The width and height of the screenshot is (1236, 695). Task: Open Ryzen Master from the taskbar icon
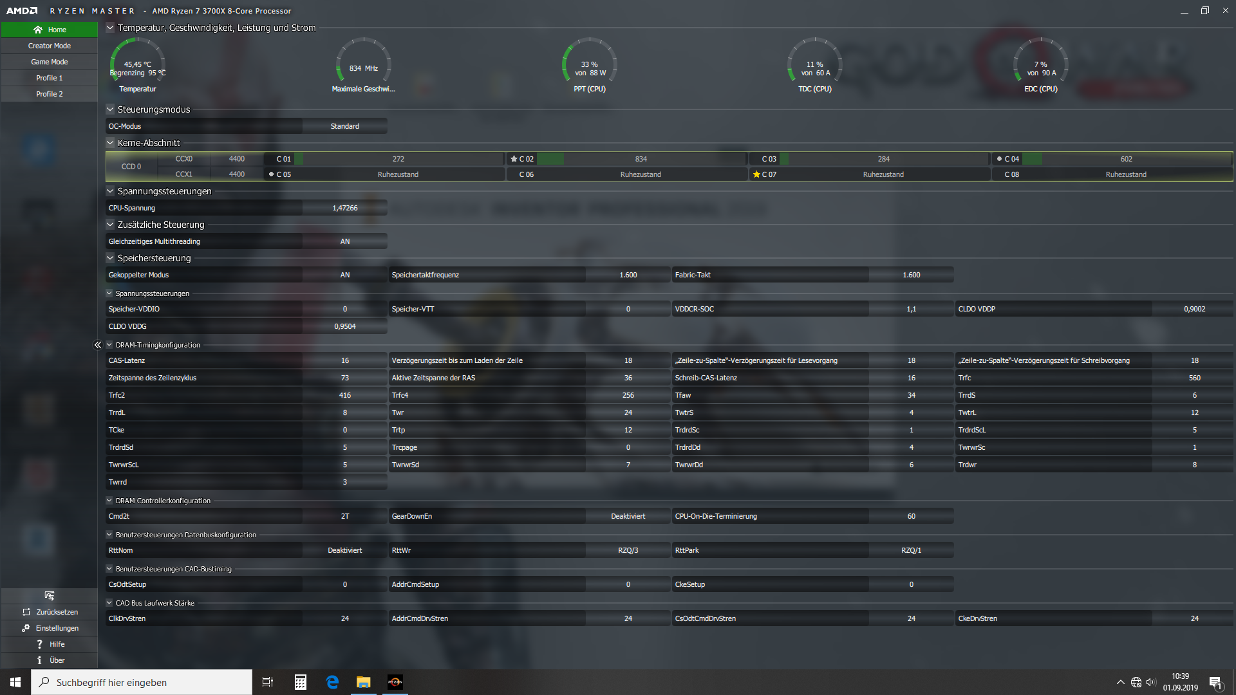(395, 682)
